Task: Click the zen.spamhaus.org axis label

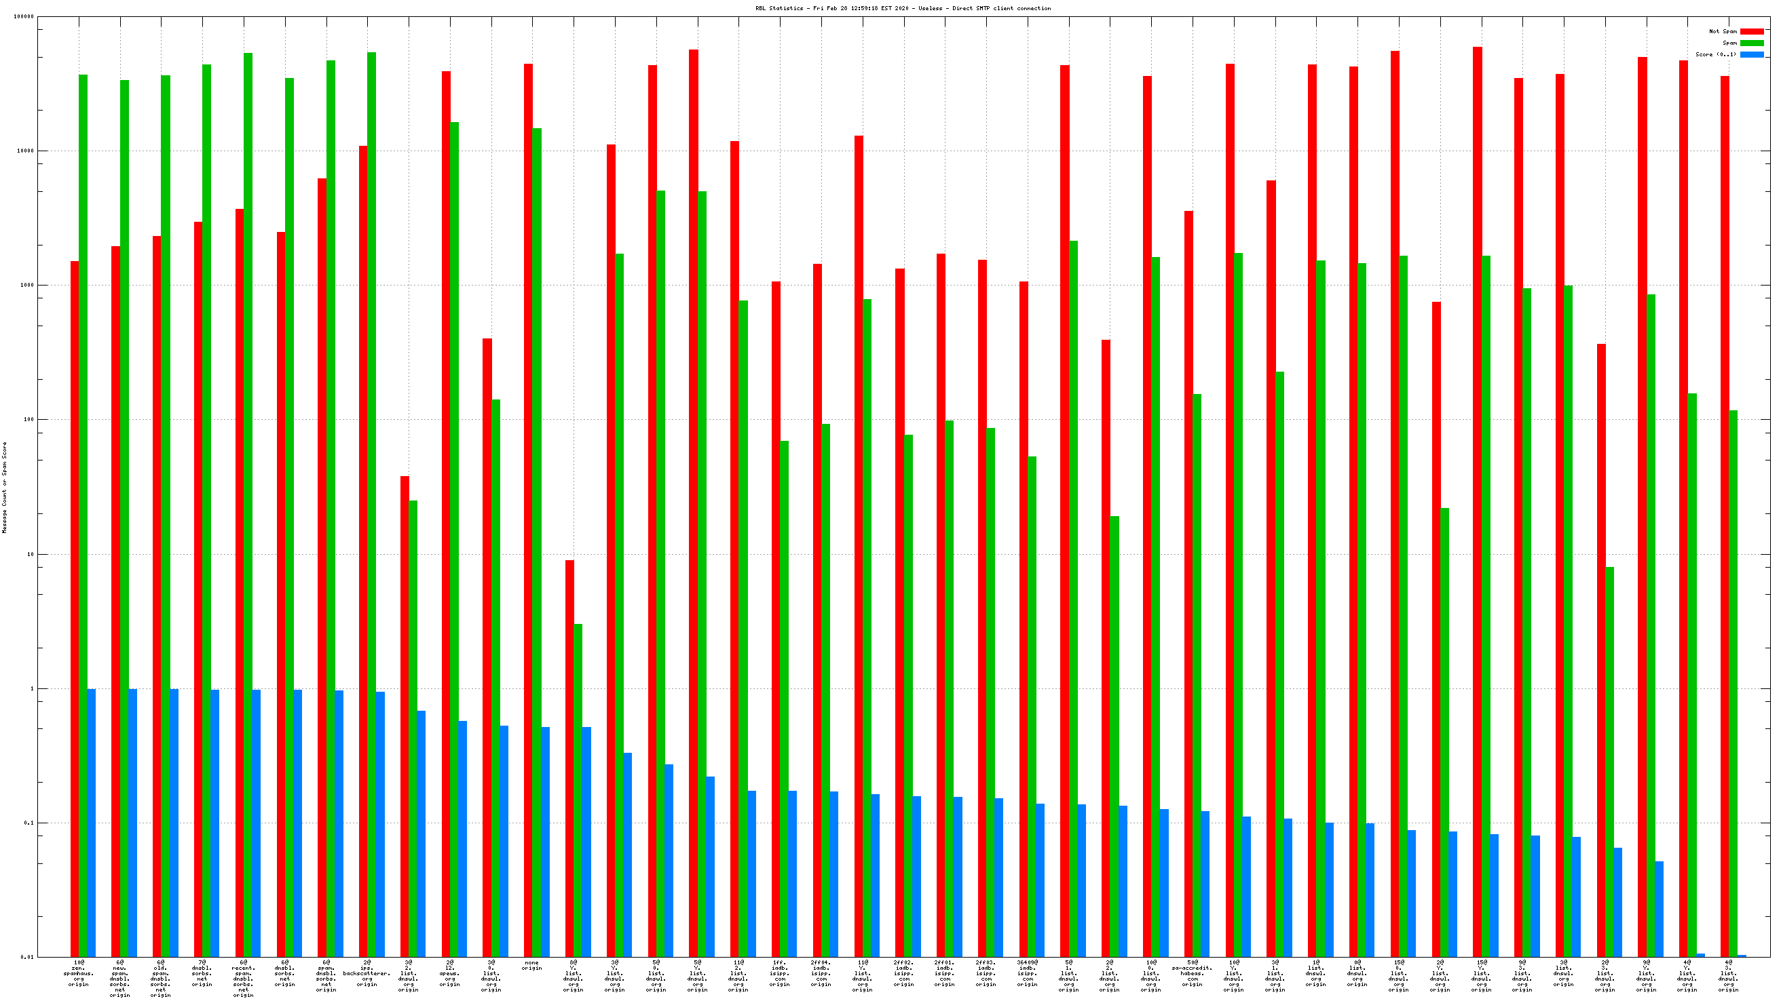Action: 79,973
